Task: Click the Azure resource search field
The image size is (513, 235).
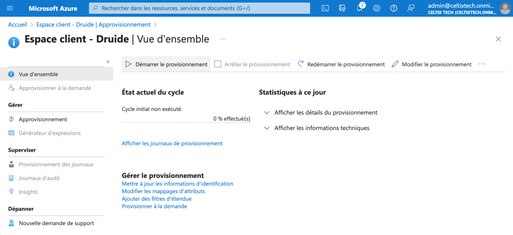Action: [199, 8]
